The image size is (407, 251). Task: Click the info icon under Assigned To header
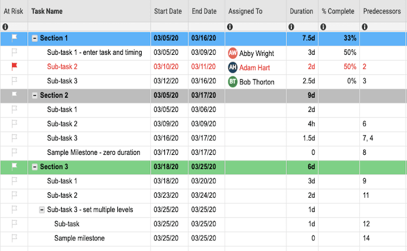[x=230, y=27]
